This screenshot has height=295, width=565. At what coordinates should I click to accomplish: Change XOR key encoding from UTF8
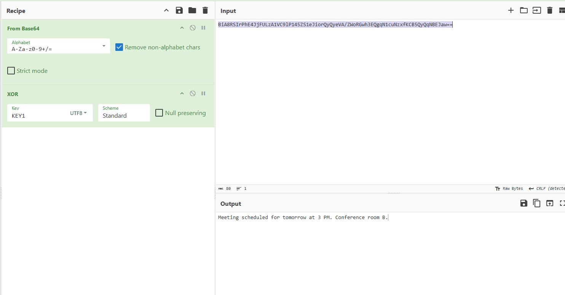pyautogui.click(x=78, y=113)
